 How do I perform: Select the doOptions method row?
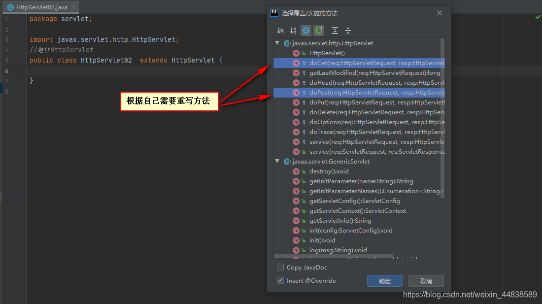[x=359, y=122]
